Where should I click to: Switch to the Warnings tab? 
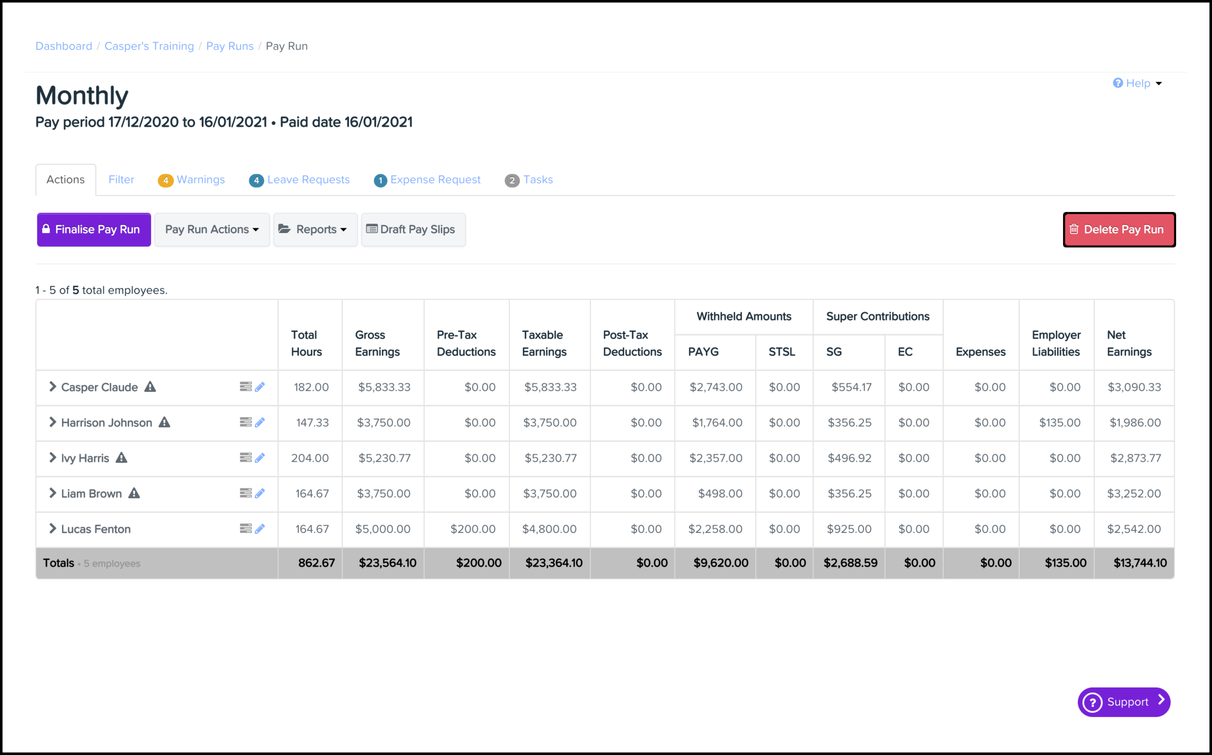point(192,180)
